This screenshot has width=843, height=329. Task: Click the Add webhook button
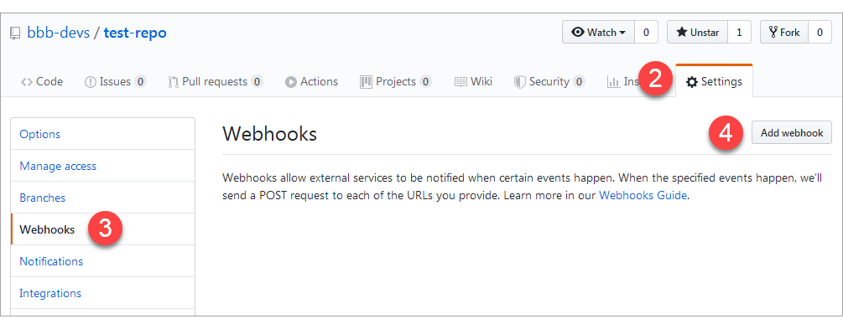tap(791, 133)
